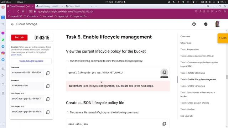Copy the Password to clipboard
This screenshot has width=228, height=128.
(48, 86)
